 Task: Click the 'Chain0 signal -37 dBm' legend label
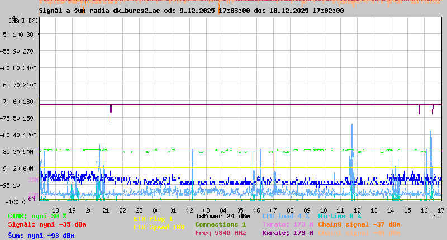pyautogui.click(x=359, y=224)
